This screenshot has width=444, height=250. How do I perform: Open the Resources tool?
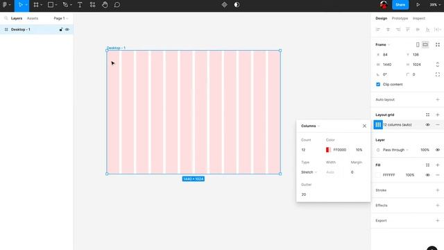(92, 5)
